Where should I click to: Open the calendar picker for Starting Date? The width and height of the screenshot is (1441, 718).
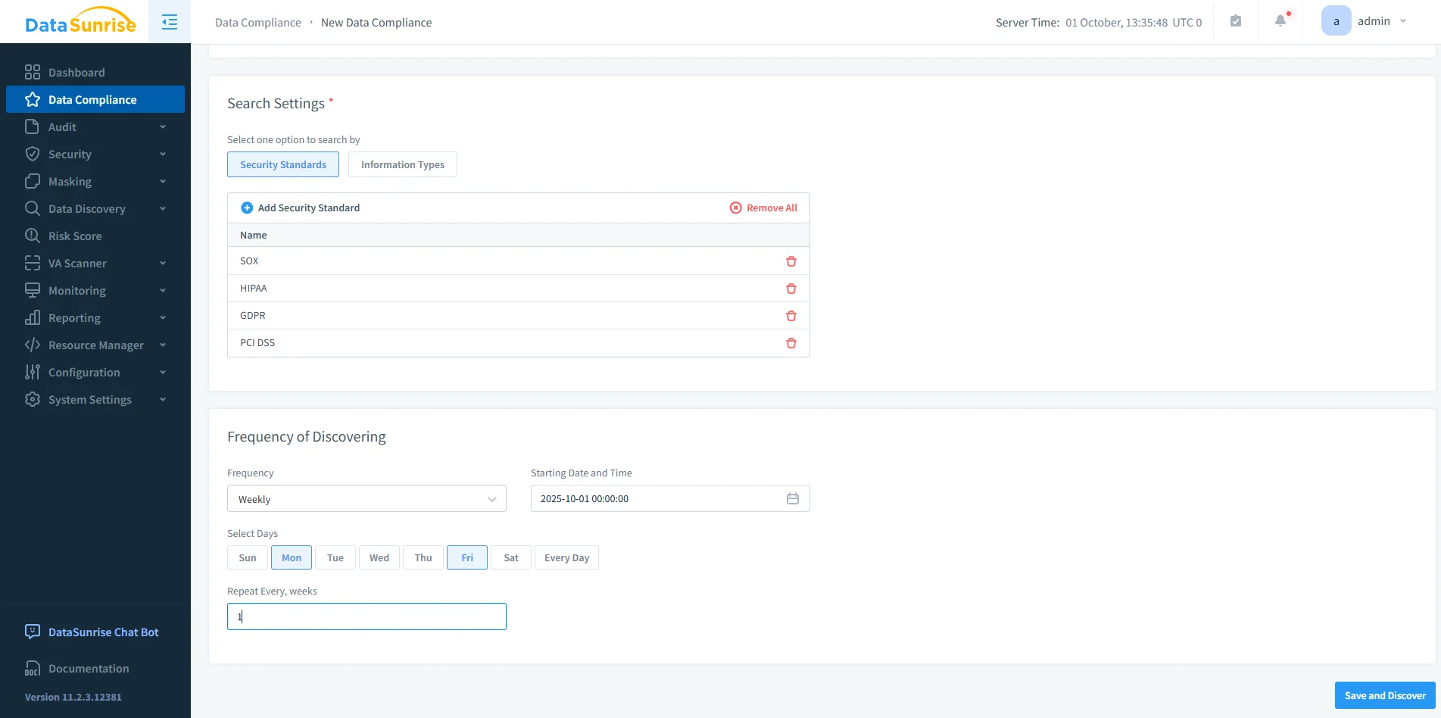coord(792,498)
